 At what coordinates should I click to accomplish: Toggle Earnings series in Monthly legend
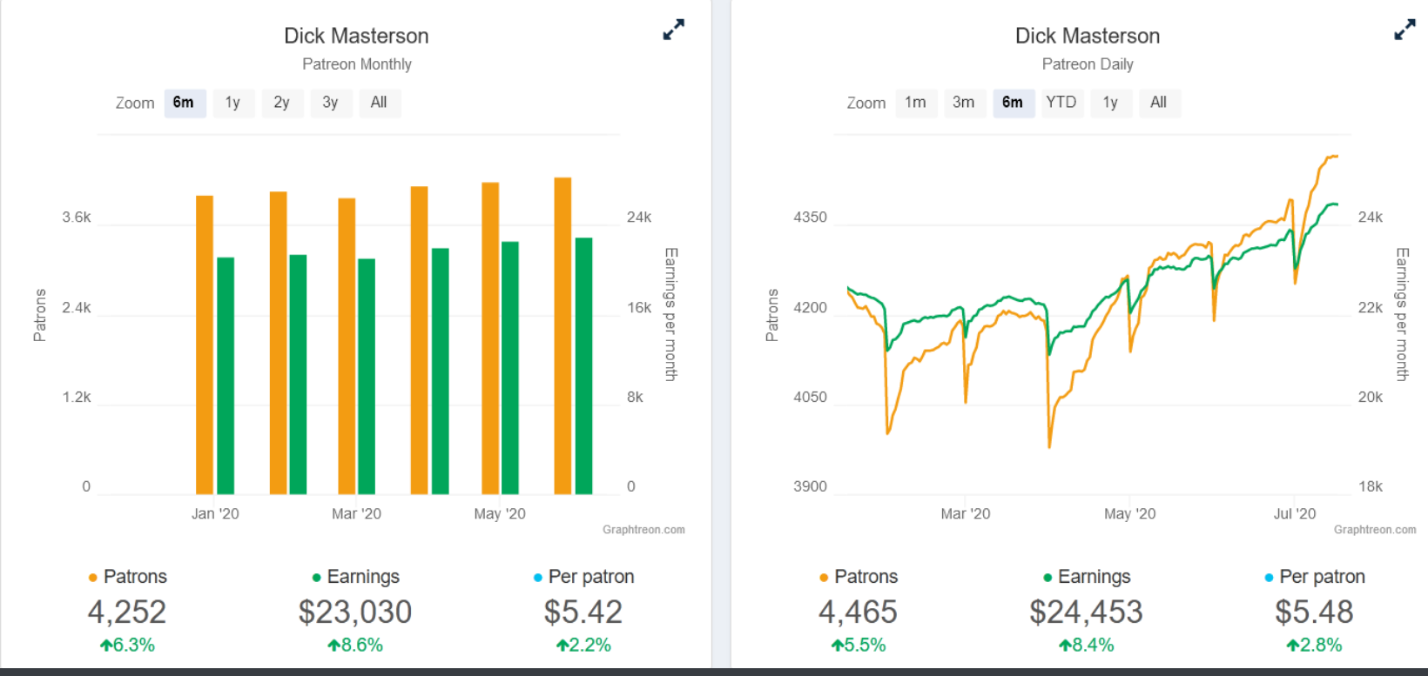pos(355,577)
